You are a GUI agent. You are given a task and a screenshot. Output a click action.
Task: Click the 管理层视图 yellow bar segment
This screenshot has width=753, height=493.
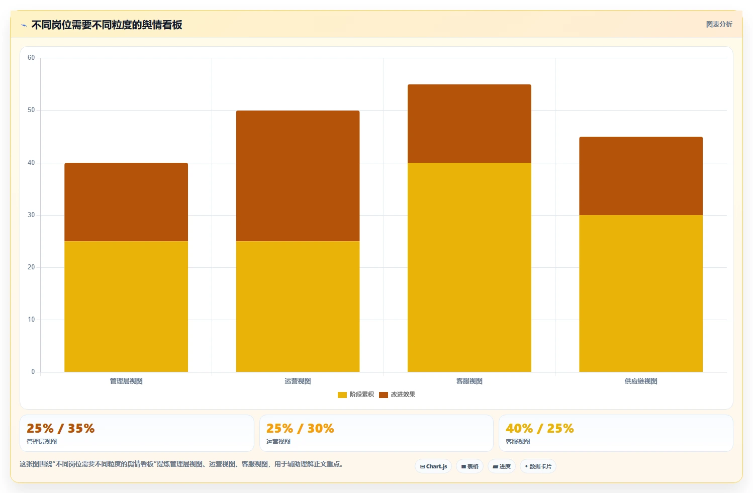pos(126,307)
